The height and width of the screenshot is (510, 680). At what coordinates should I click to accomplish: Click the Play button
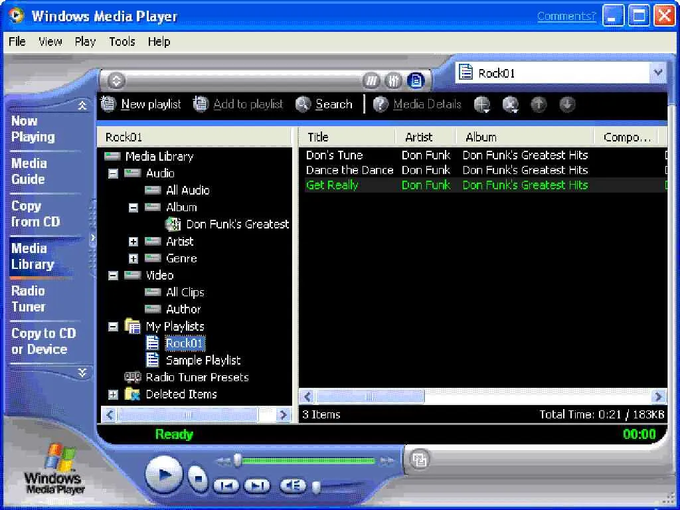click(163, 475)
